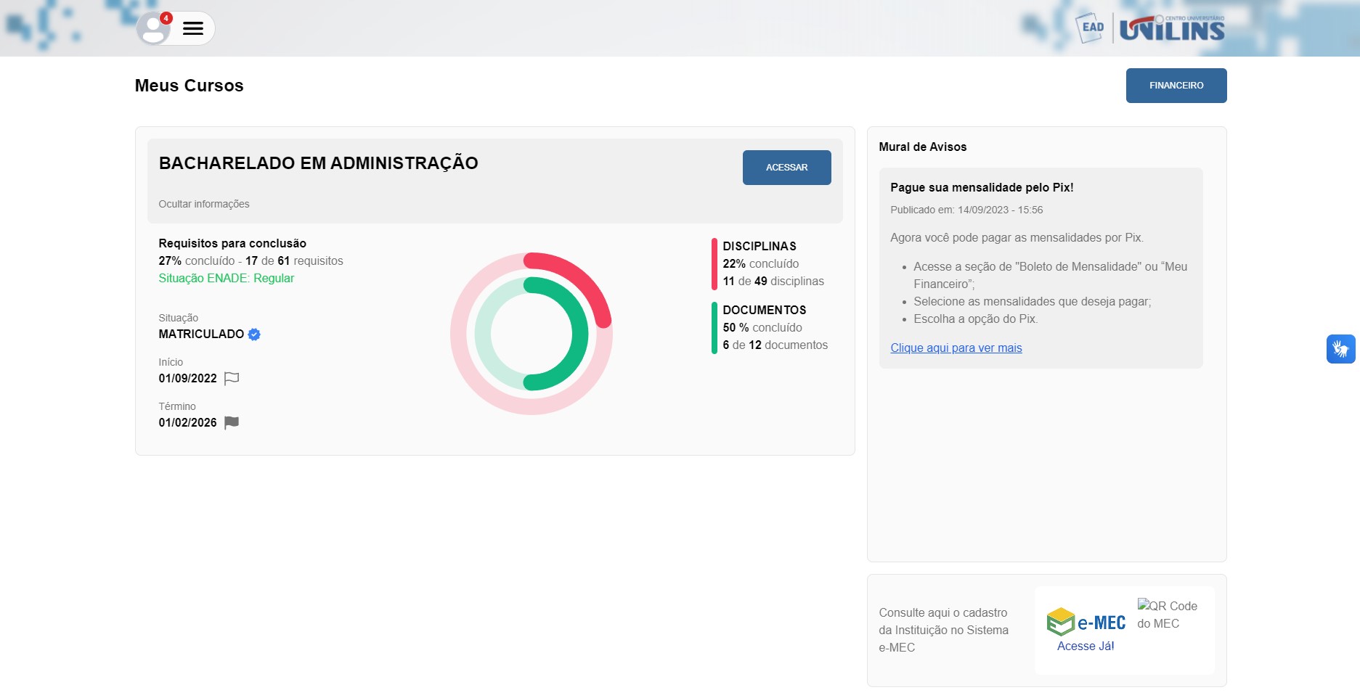Click the flag icon next to the end date
This screenshot has width=1360, height=698.
pyautogui.click(x=231, y=422)
